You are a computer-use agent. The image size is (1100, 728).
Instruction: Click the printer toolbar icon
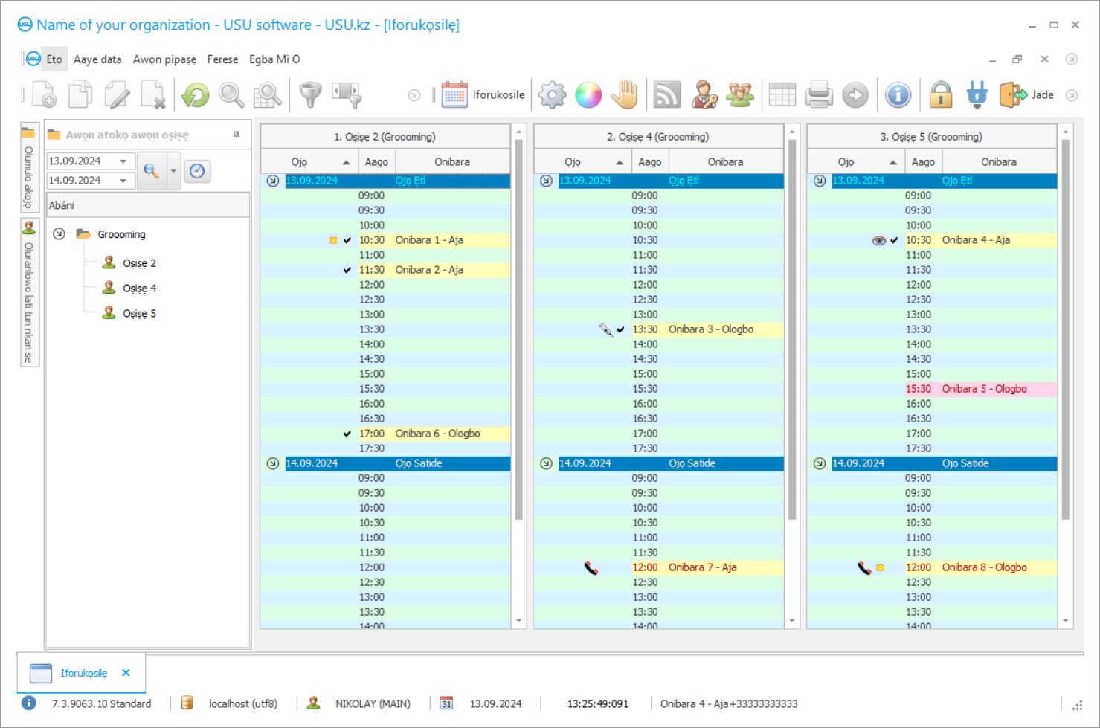pos(819,95)
